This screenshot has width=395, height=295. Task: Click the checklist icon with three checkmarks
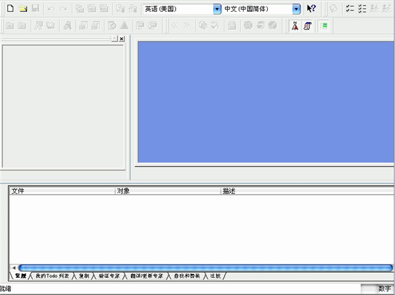click(362, 9)
